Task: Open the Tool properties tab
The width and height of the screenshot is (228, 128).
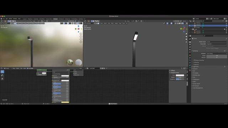Action: (190, 39)
